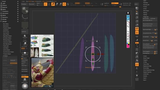Image resolution: width=160 pixels, height=90 pixels.
Task: Click the Groups Split button
Action: (x=25, y=69)
